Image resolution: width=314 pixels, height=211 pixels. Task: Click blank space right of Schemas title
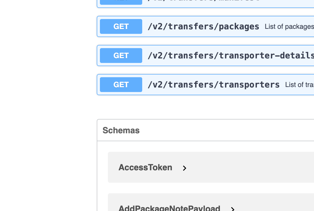[225, 130]
